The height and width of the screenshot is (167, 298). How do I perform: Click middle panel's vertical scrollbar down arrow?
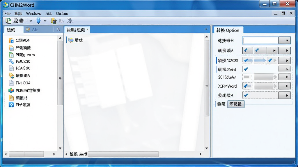pos(207,148)
